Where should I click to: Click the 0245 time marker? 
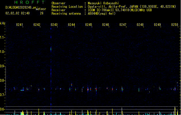(89, 25)
